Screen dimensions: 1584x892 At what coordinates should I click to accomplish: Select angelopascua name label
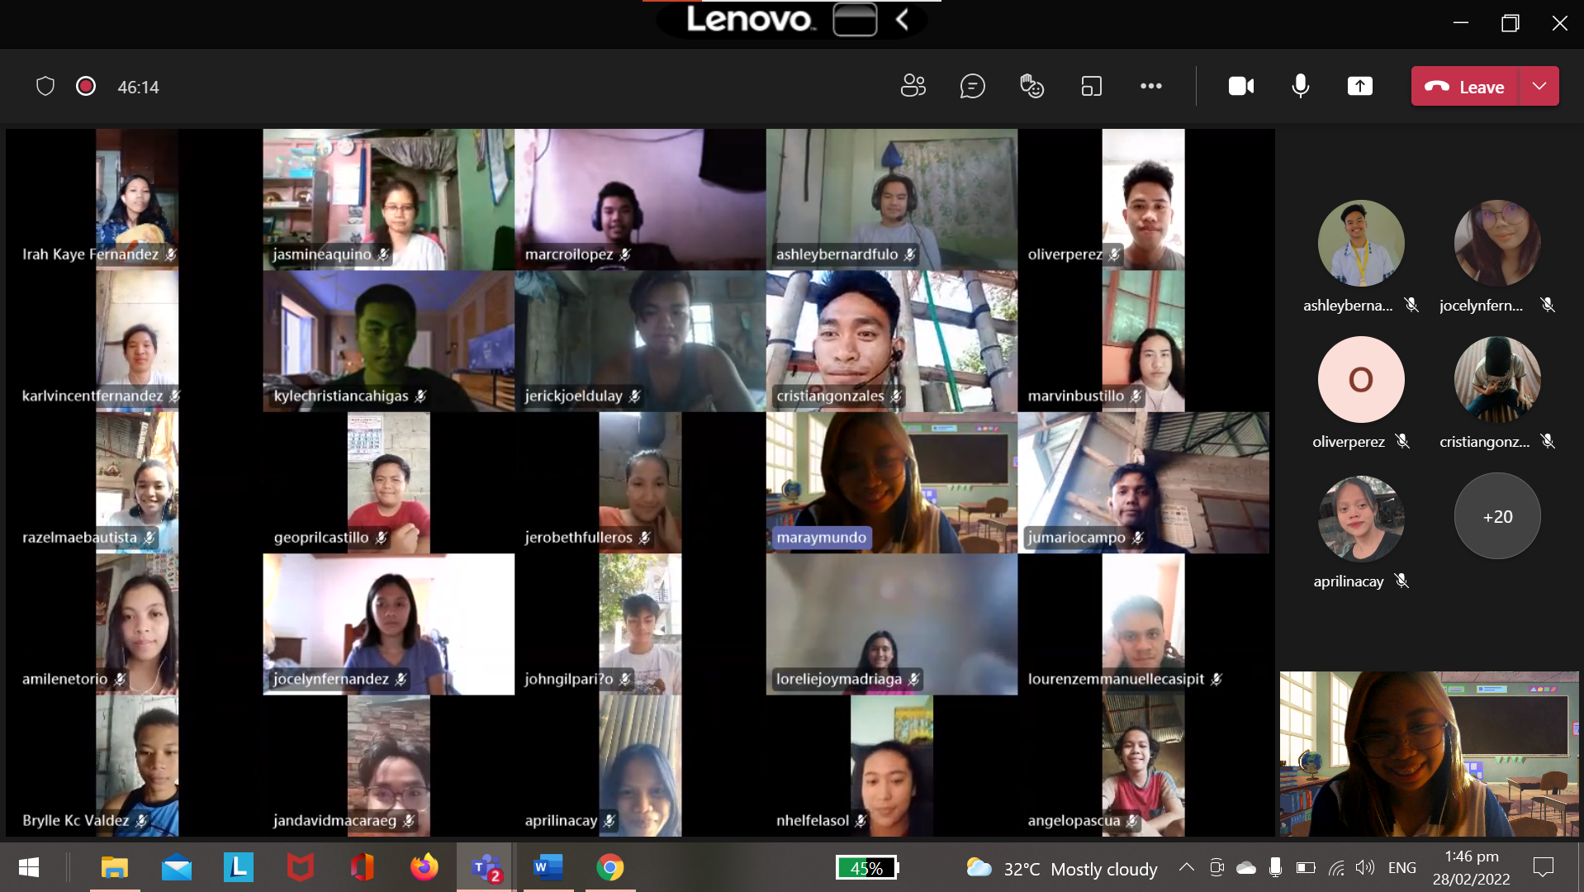[1074, 820]
